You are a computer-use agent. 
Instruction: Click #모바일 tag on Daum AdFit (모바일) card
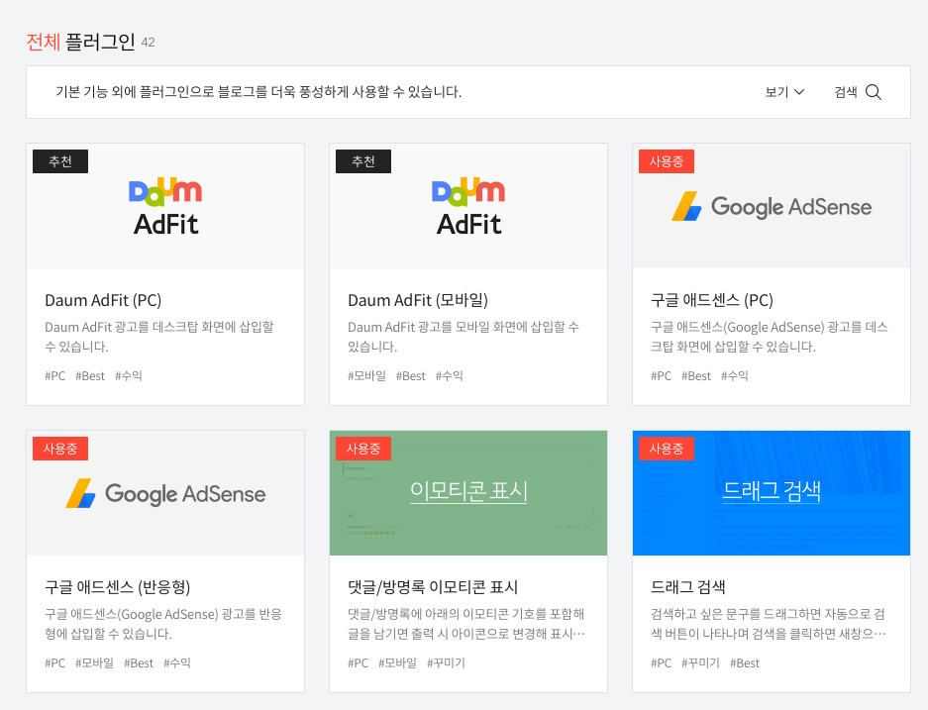(x=366, y=376)
